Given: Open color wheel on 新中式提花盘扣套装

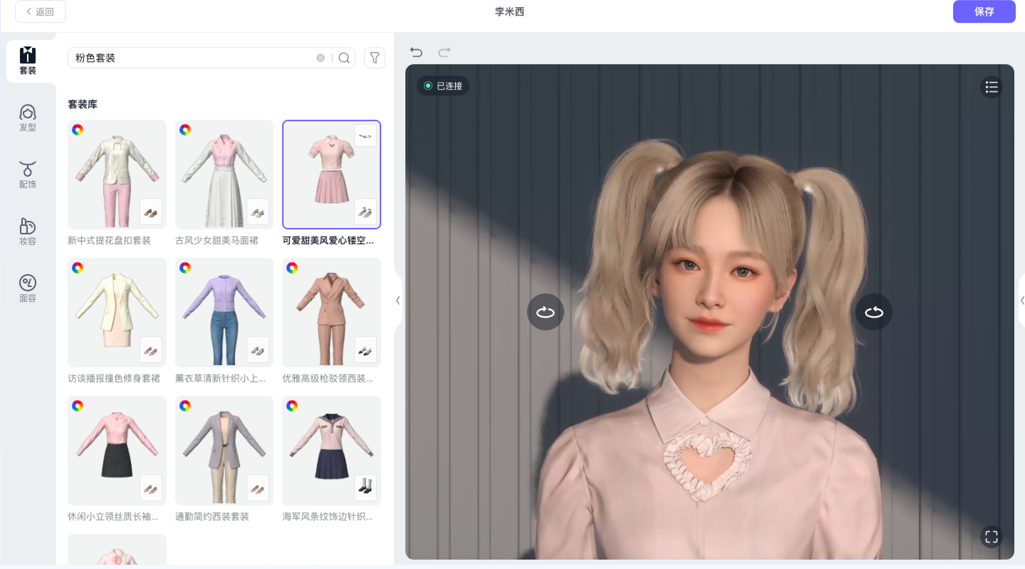Looking at the screenshot, I should point(78,130).
